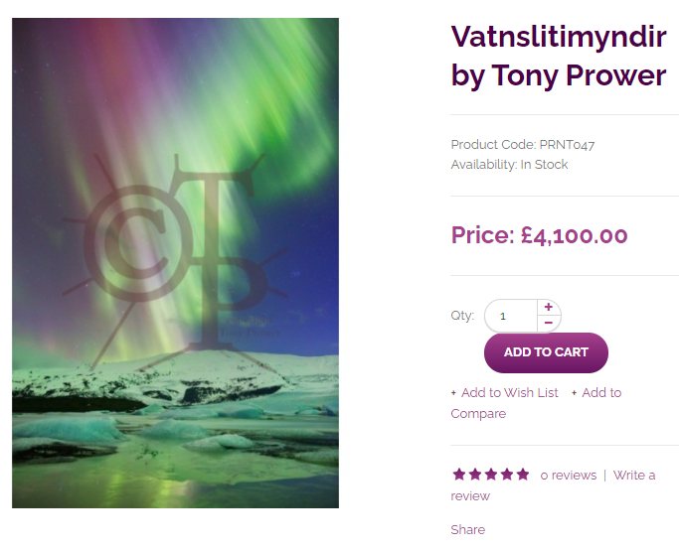This screenshot has height=549, width=679.
Task: Open the 0 reviews link
Action: [x=568, y=476]
